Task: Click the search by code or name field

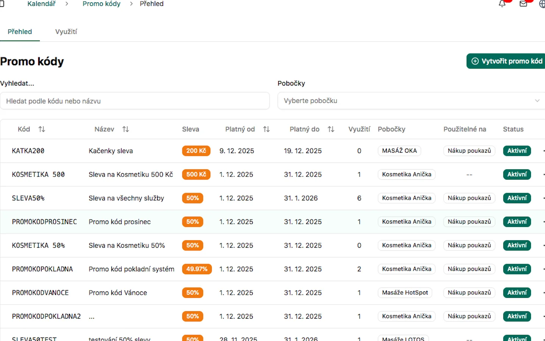Action: (x=135, y=101)
